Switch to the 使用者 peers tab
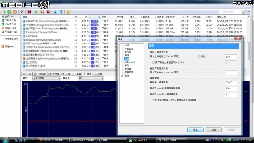254x143 pixels. point(54,74)
